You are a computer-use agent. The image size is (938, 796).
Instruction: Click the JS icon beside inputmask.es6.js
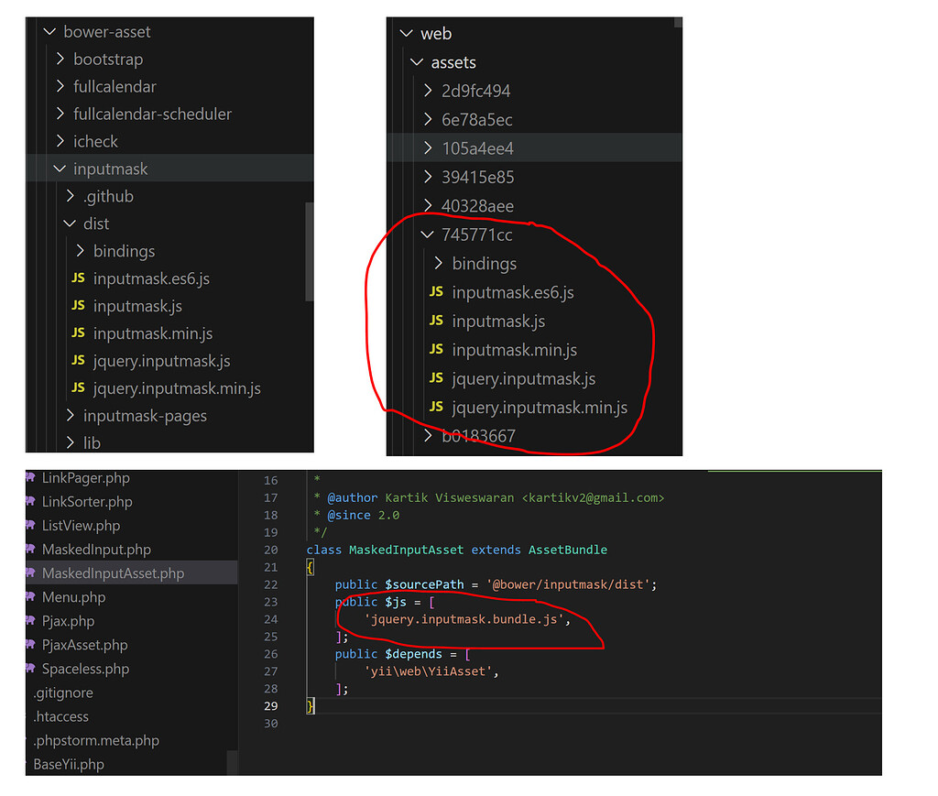click(78, 278)
